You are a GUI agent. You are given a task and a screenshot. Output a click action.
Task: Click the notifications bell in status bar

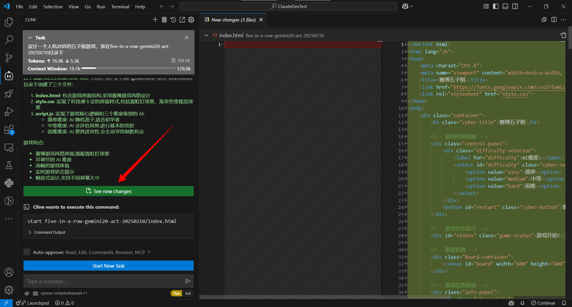pos(564,303)
